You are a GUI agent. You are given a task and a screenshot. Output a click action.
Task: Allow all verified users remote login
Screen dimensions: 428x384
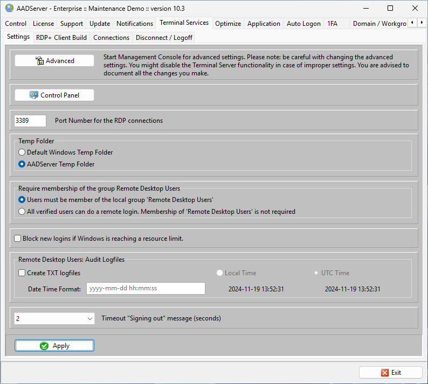(x=22, y=212)
